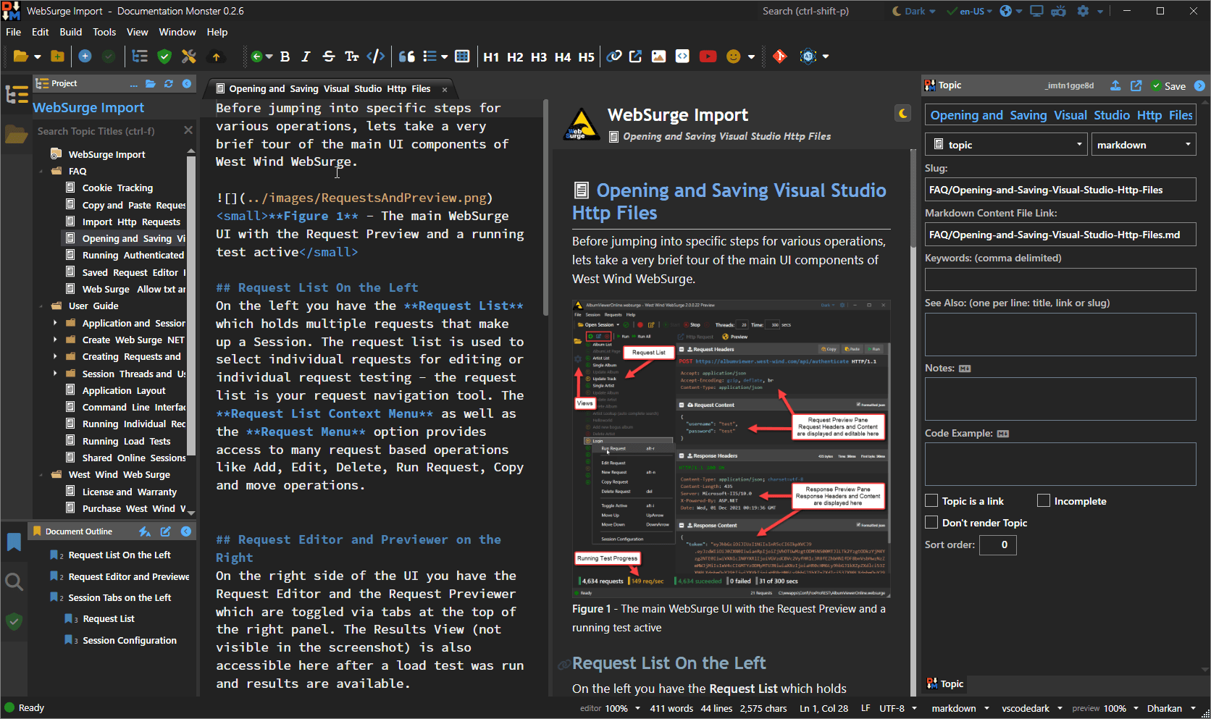Open the YouTube embed tool
The image size is (1211, 719).
tap(708, 56)
